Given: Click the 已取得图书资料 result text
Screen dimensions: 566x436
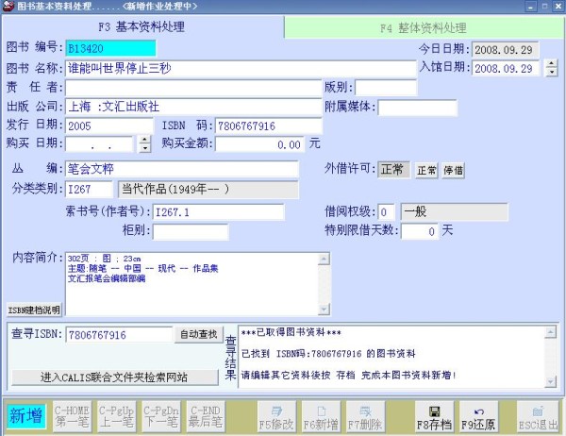Looking at the screenshot, I should pyautogui.click(x=291, y=333).
